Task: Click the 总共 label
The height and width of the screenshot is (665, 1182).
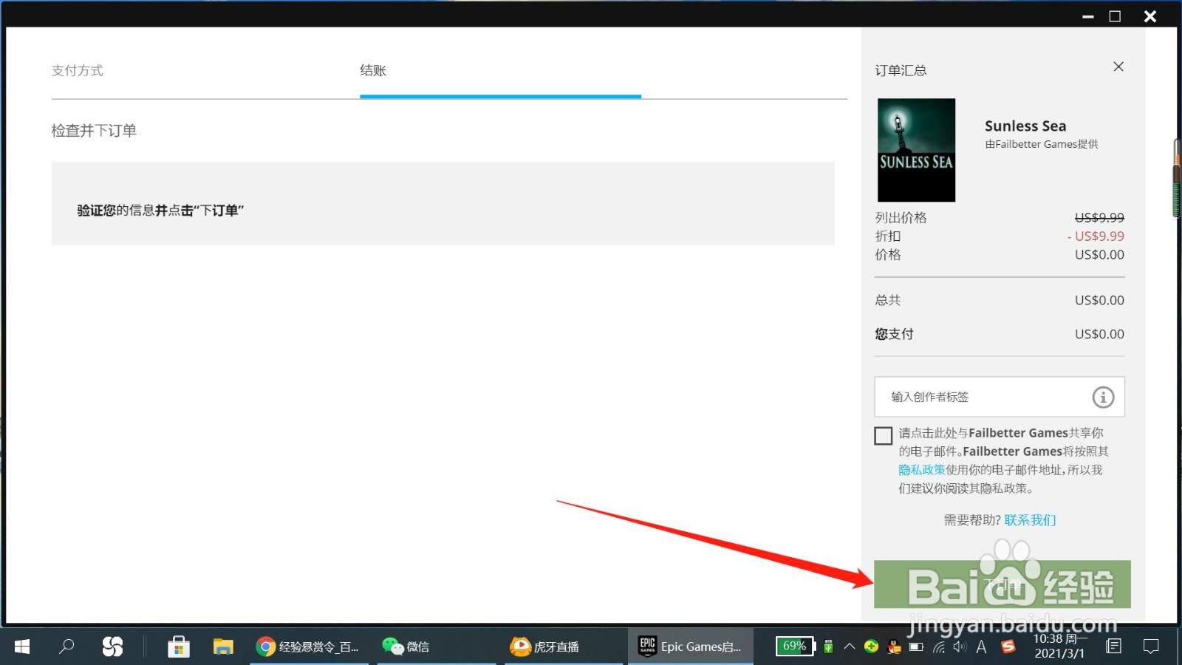Action: pyautogui.click(x=887, y=300)
